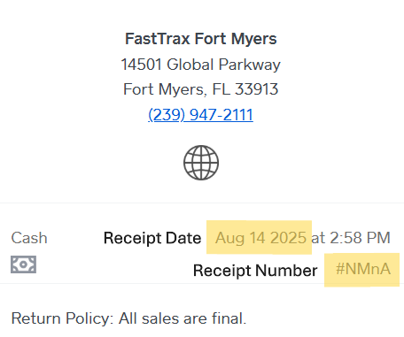Click the cash banknote icon

(24, 264)
